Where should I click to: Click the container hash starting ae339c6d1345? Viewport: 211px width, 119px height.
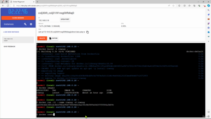coord(75,105)
